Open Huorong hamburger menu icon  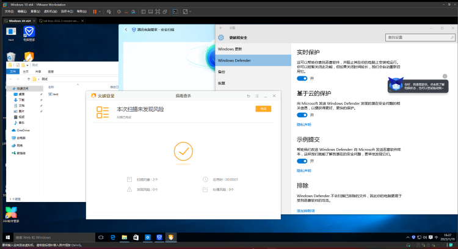click(256, 96)
